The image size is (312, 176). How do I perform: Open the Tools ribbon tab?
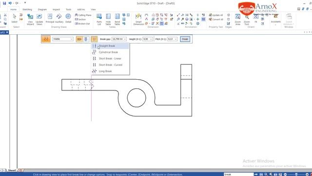[68, 9]
